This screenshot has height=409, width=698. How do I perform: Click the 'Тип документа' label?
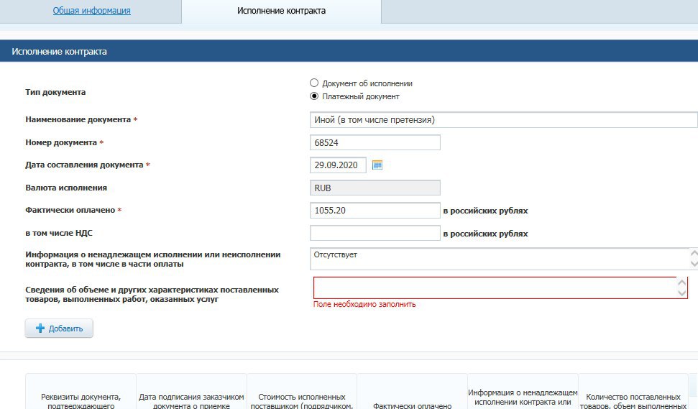55,92
